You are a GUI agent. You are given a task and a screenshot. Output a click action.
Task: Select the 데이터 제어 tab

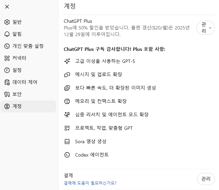tap(25, 82)
